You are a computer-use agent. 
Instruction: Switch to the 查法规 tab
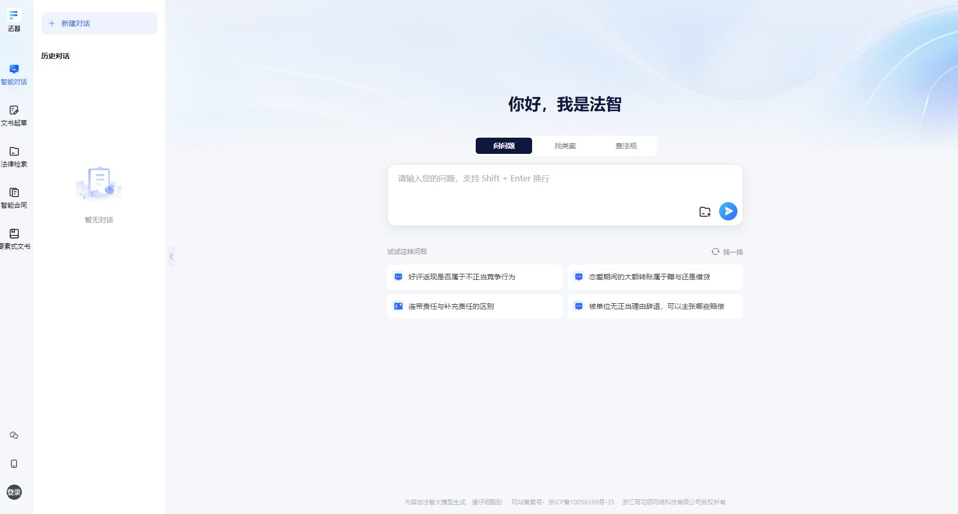click(626, 146)
